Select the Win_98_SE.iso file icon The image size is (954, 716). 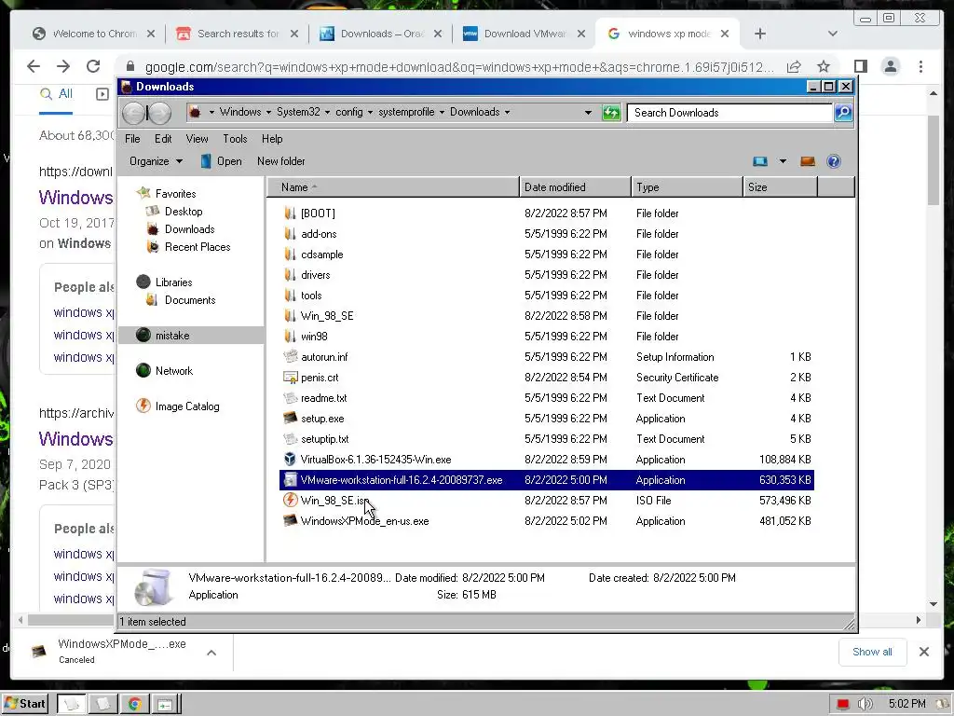tap(291, 501)
